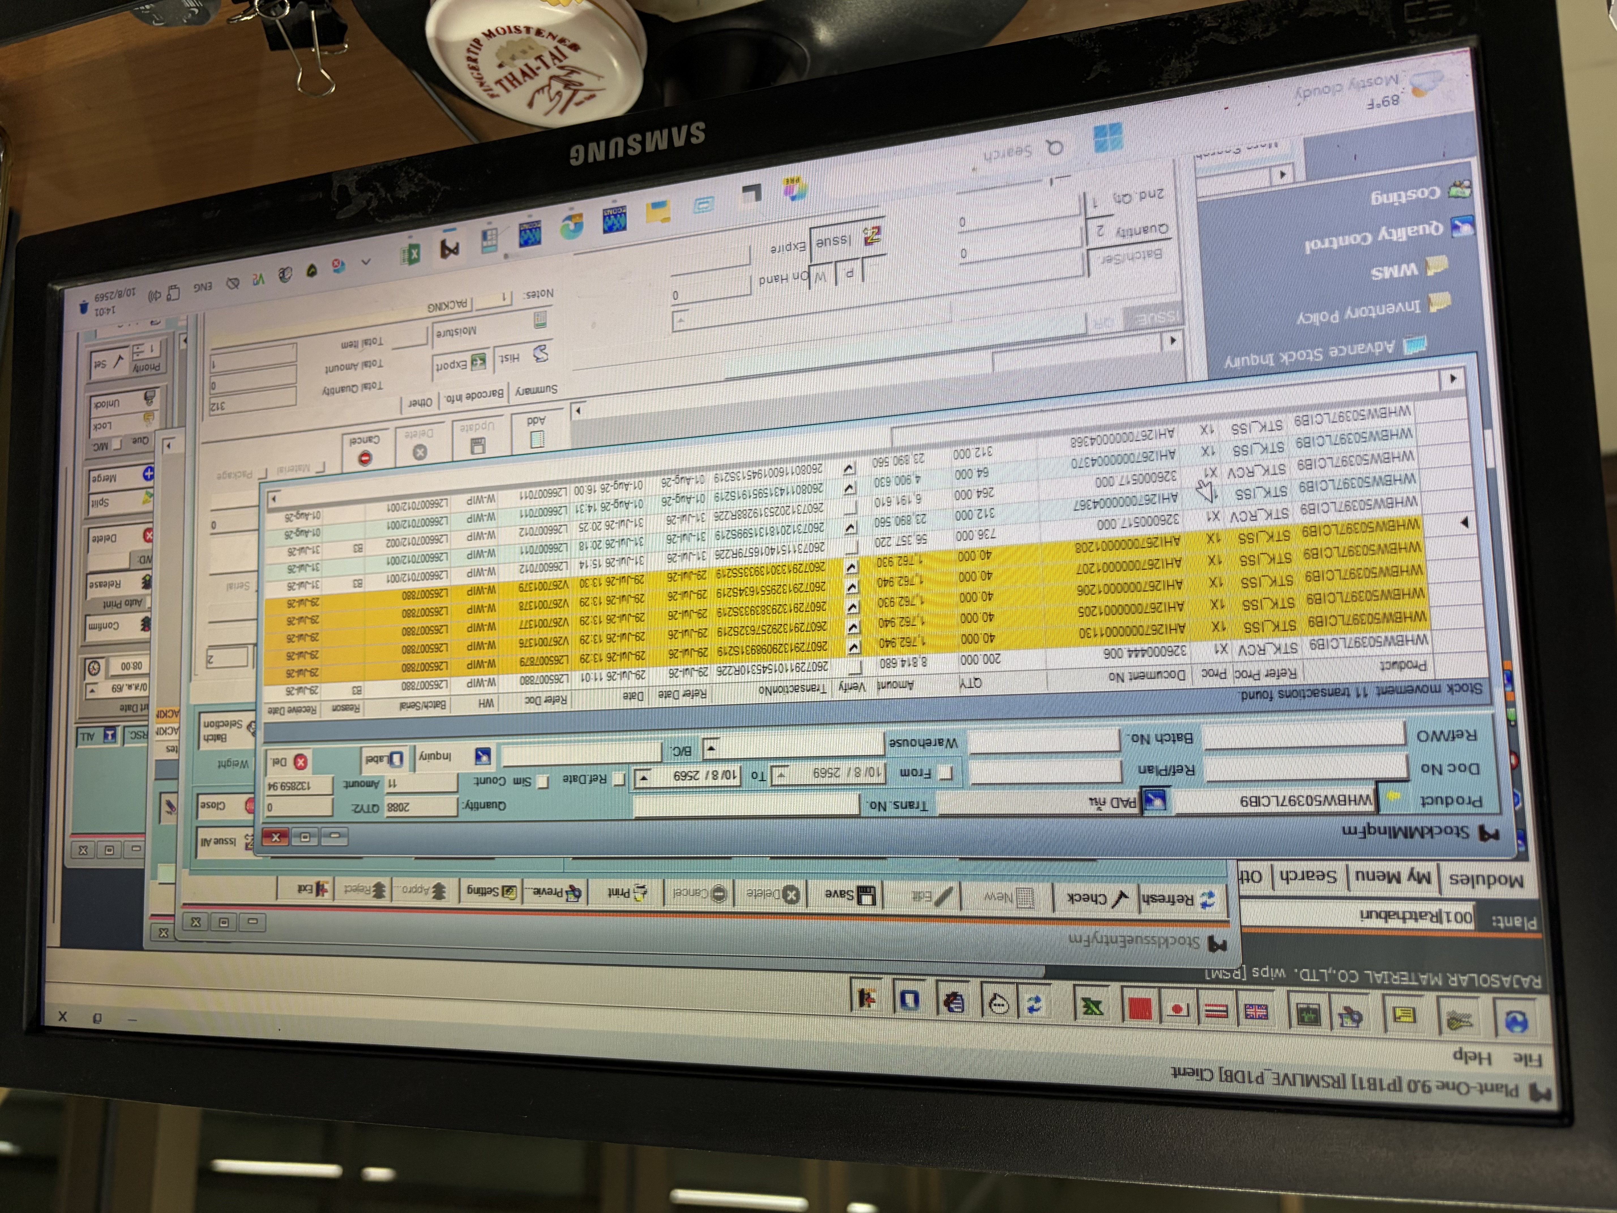Switch to the Search tab
The height and width of the screenshot is (1213, 1617).
[x=1308, y=875]
